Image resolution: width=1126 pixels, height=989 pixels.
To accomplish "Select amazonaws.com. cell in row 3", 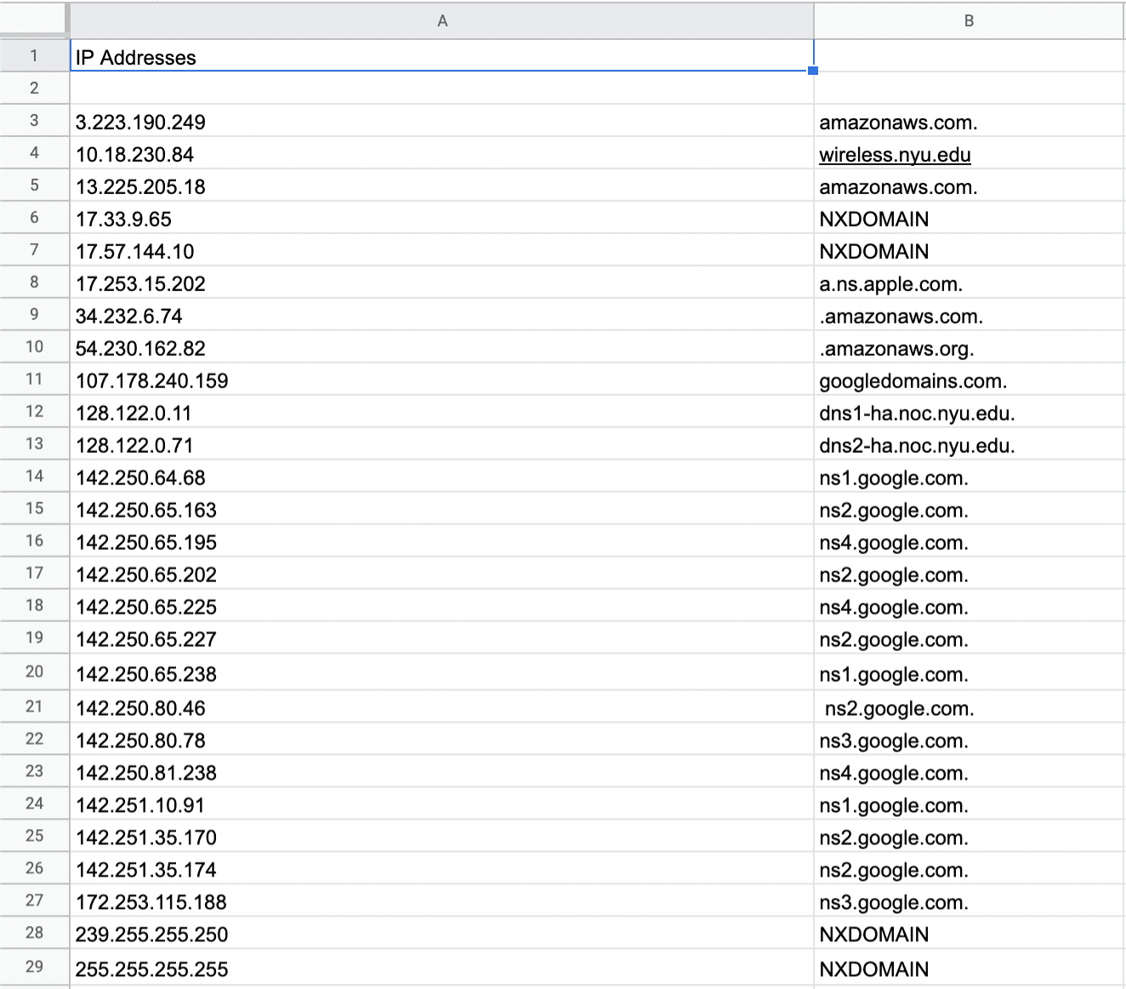I will tap(970, 122).
